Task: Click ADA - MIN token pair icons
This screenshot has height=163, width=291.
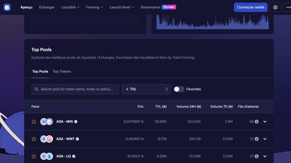Action: pyautogui.click(x=47, y=121)
